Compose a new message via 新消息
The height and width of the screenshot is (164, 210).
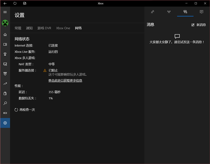click(x=198, y=24)
